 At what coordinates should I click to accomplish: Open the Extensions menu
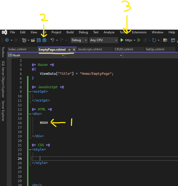139,32
